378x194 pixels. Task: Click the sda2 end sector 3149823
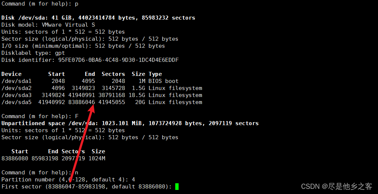click(x=83, y=88)
